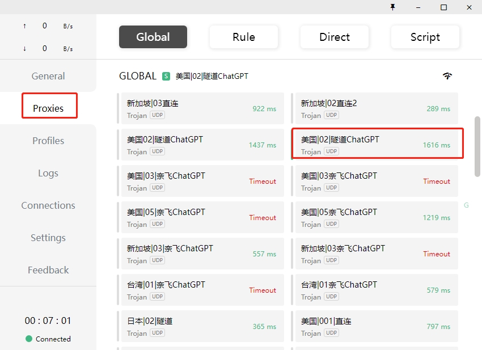Click the green S badge beside GLOBAL

click(166, 76)
